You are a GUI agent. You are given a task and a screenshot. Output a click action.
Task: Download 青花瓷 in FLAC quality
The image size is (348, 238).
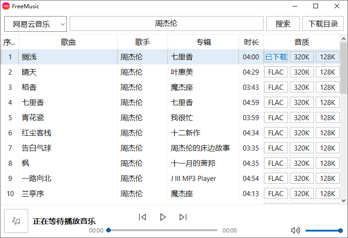(x=276, y=117)
